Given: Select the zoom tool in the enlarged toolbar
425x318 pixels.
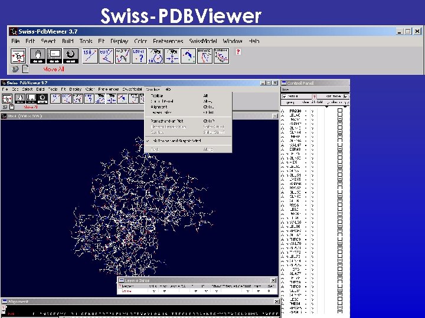Looking at the screenshot, I should point(54,56).
